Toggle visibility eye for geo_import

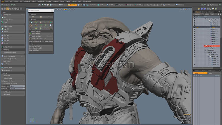(195, 46)
